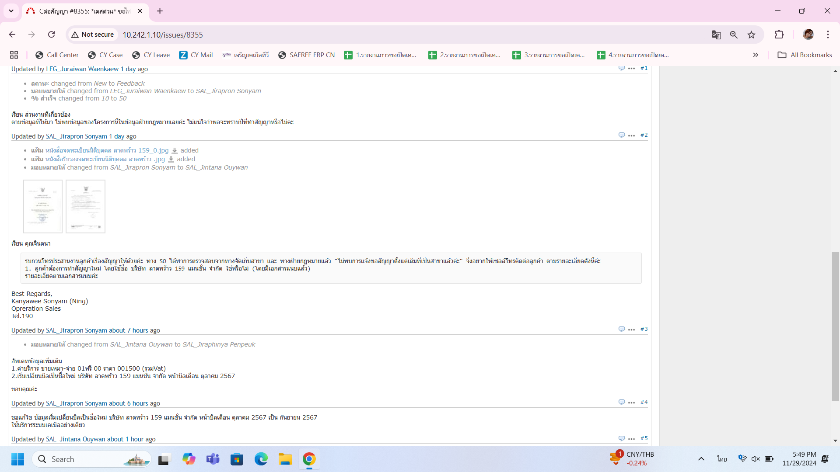Open the first attached document thumbnail
The image size is (840, 472).
click(x=43, y=206)
